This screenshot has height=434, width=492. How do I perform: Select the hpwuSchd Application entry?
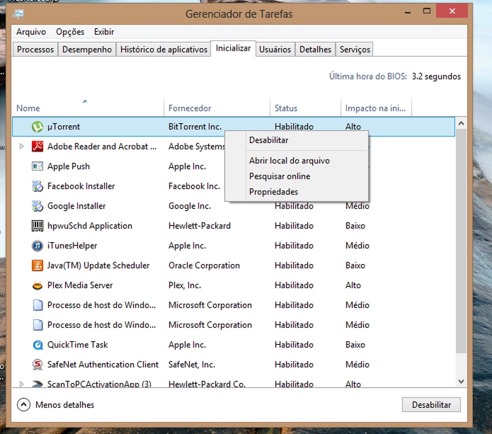[89, 226]
